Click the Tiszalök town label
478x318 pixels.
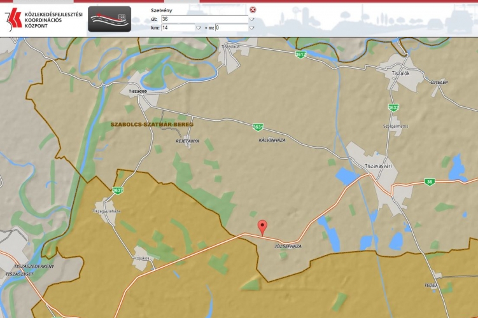click(x=398, y=73)
